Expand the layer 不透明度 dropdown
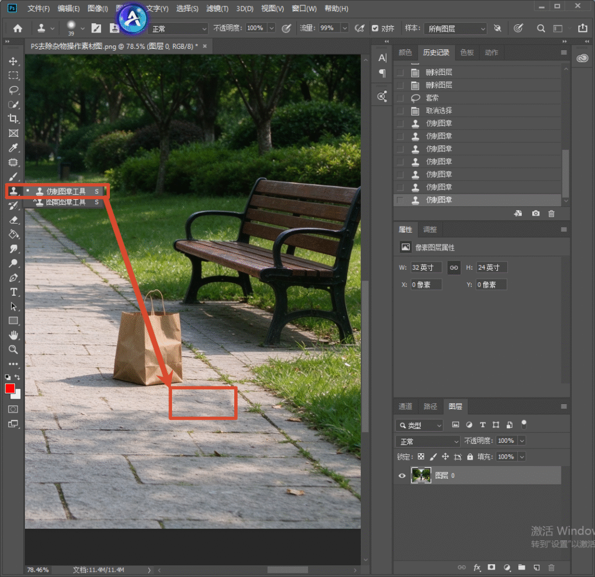The height and width of the screenshot is (577, 595). 522,441
